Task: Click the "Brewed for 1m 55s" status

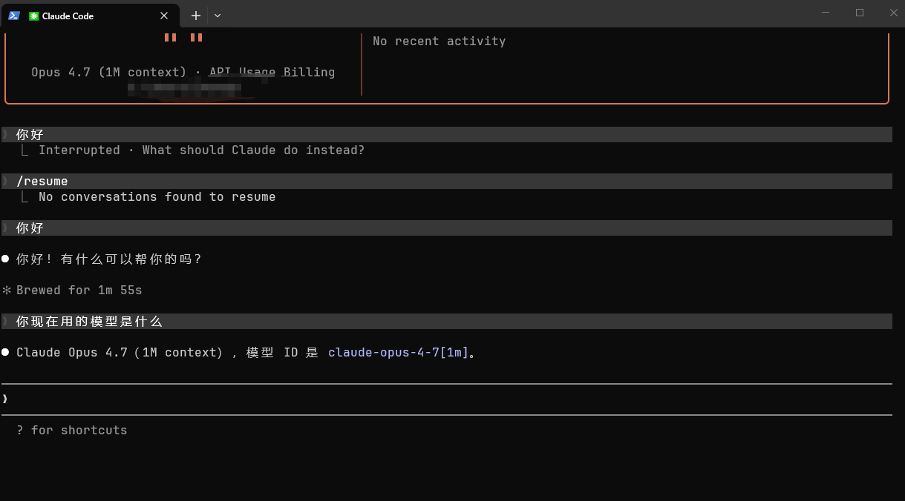Action: pyautogui.click(x=79, y=291)
